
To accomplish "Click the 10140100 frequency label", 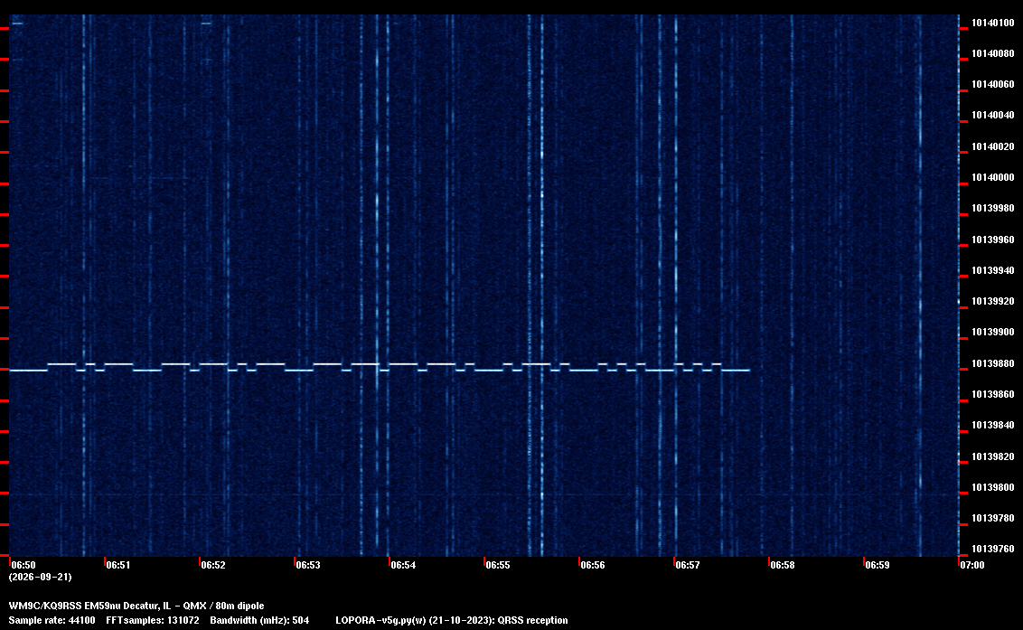I will [x=993, y=23].
